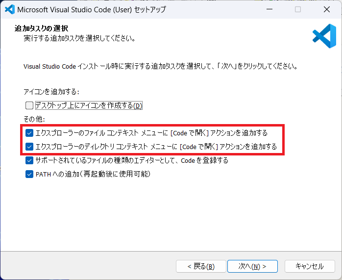The width and height of the screenshot is (342, 280).
Task: Toggle the サポートされているファイルの種類 editor registration checkbox
Action: [29, 160]
